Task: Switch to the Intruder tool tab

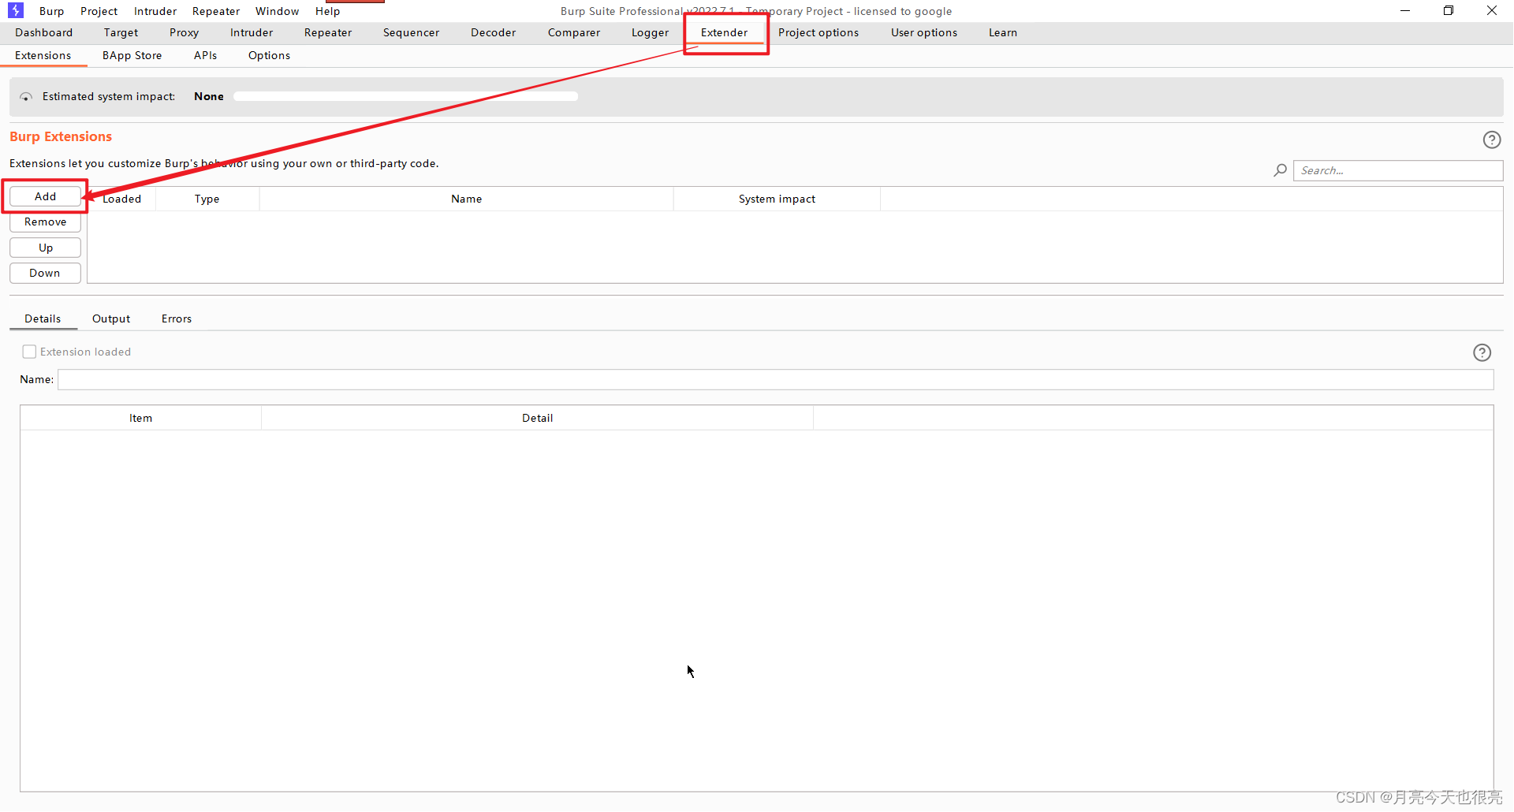Action: coord(252,32)
